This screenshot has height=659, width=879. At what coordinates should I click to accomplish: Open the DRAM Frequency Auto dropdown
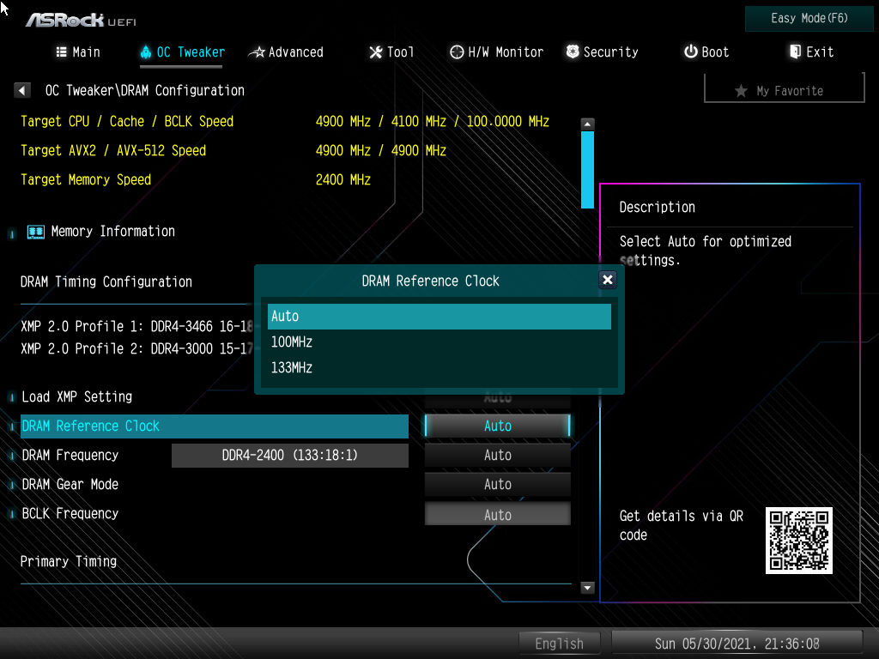(497, 456)
